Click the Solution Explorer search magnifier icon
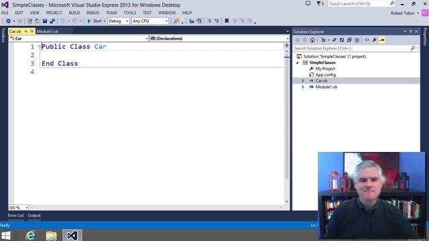The width and height of the screenshot is (429, 241). pyautogui.click(x=413, y=48)
